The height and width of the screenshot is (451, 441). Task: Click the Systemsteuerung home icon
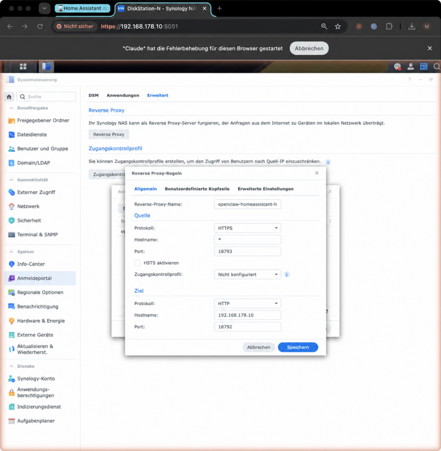click(x=9, y=96)
